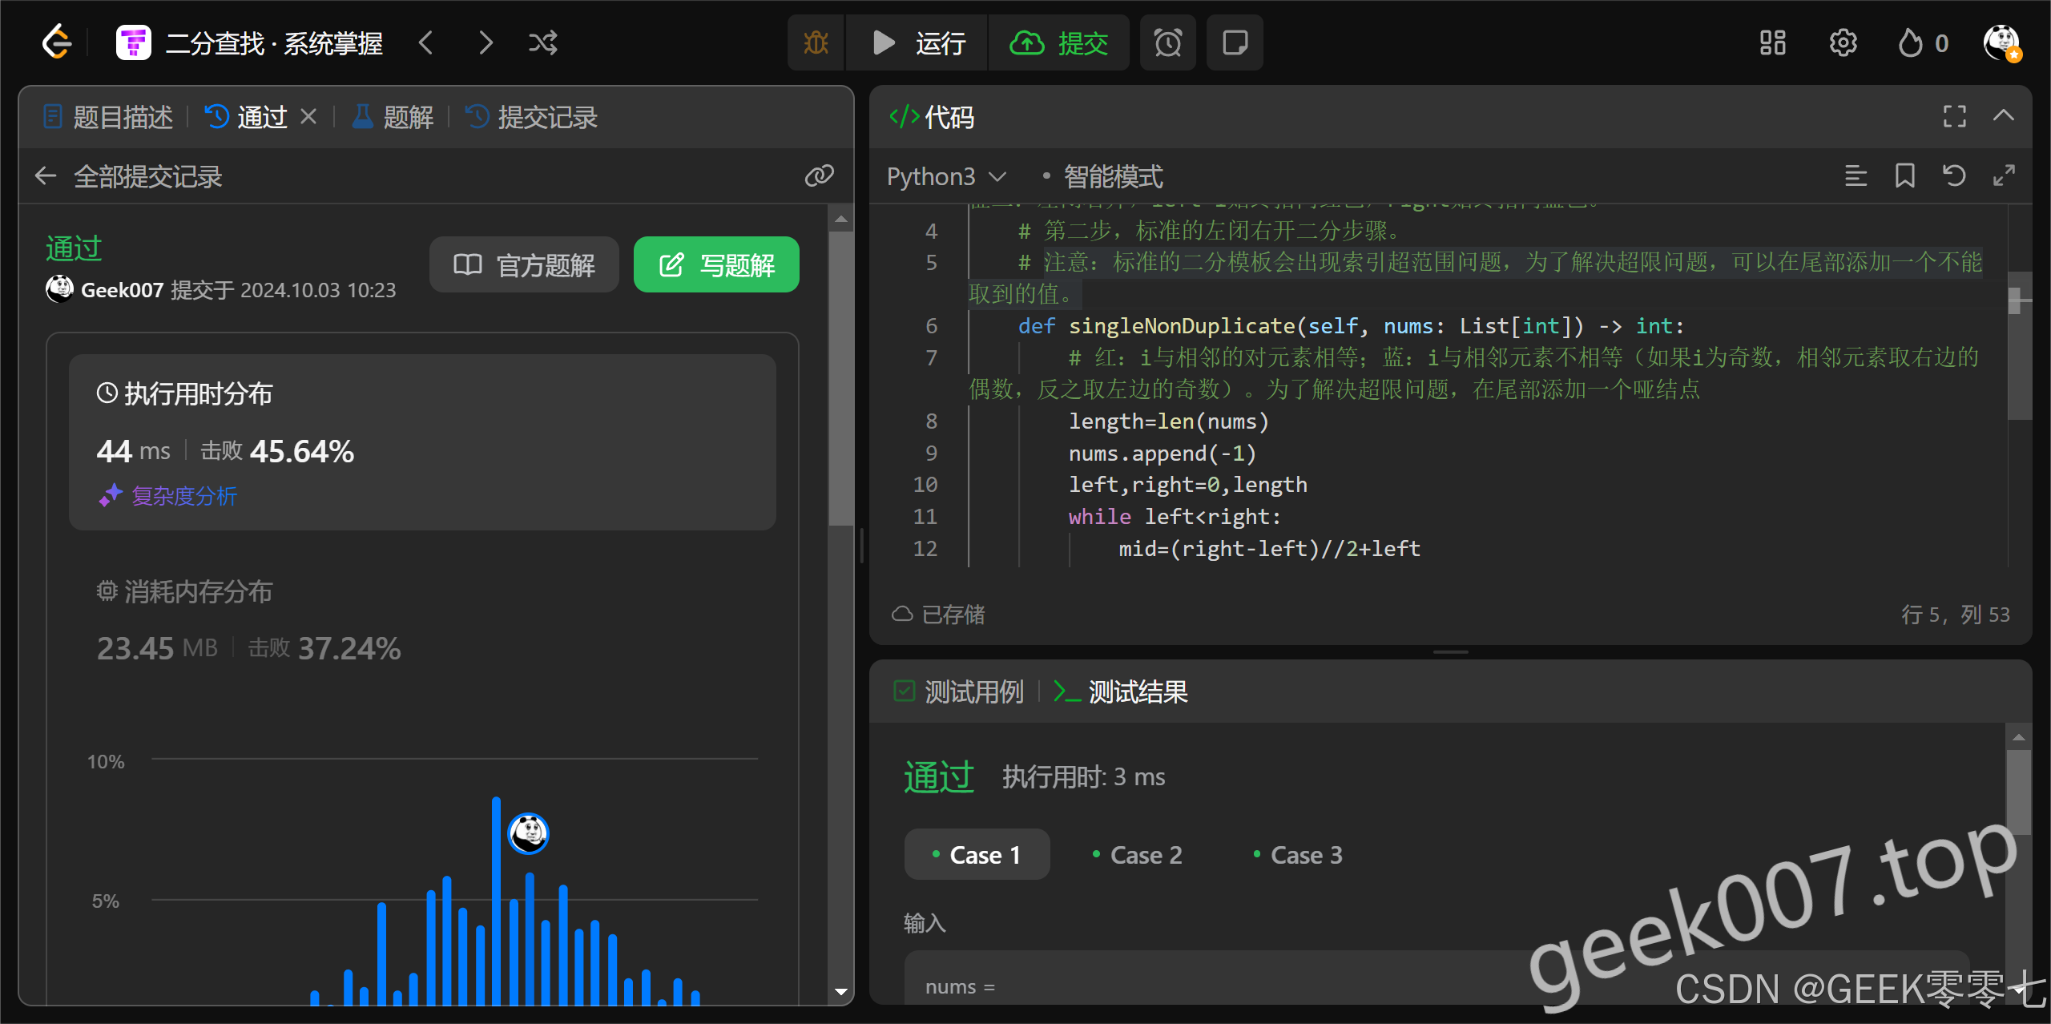Format code with the align lines icon
This screenshot has height=1024, width=2051.
(1856, 175)
